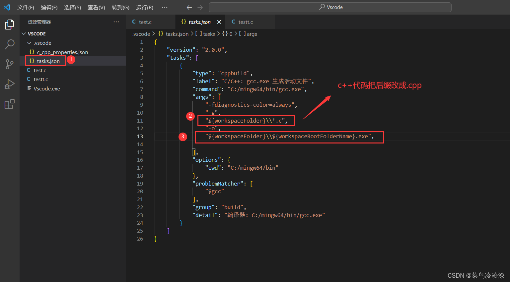The image size is (510, 282).
Task: Click the "${workspaceFolder}\\*.c" argument
Action: point(245,121)
